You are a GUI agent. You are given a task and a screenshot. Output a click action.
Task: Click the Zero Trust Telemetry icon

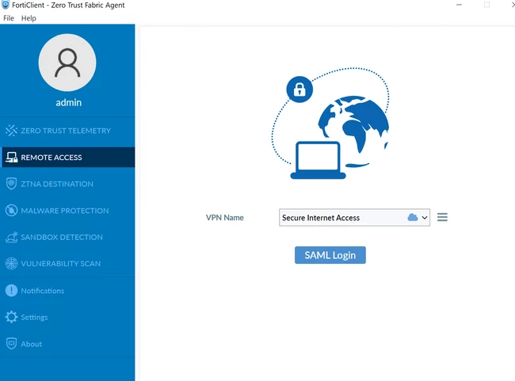[11, 131]
